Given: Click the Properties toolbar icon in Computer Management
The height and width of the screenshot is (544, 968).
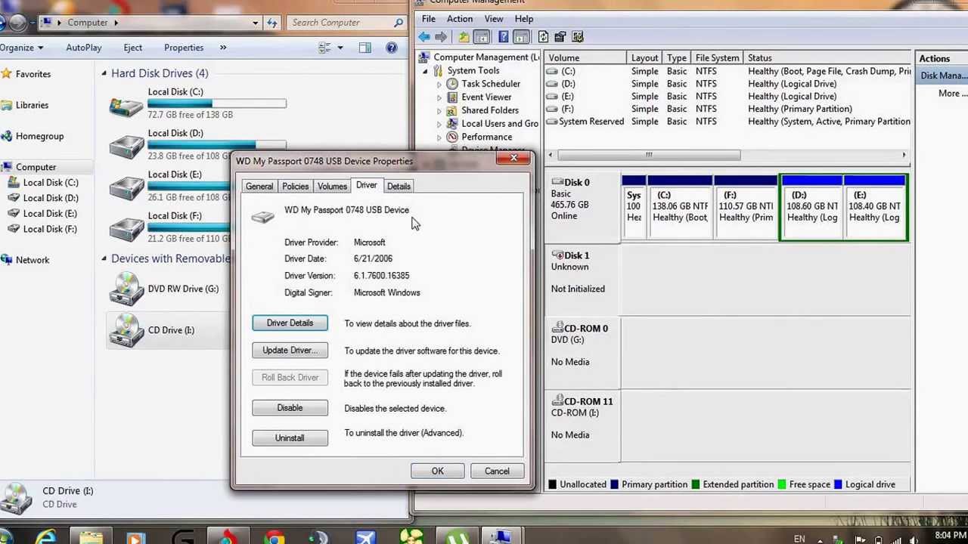Looking at the screenshot, I should tap(560, 37).
